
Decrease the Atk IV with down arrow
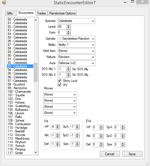(58, 137)
